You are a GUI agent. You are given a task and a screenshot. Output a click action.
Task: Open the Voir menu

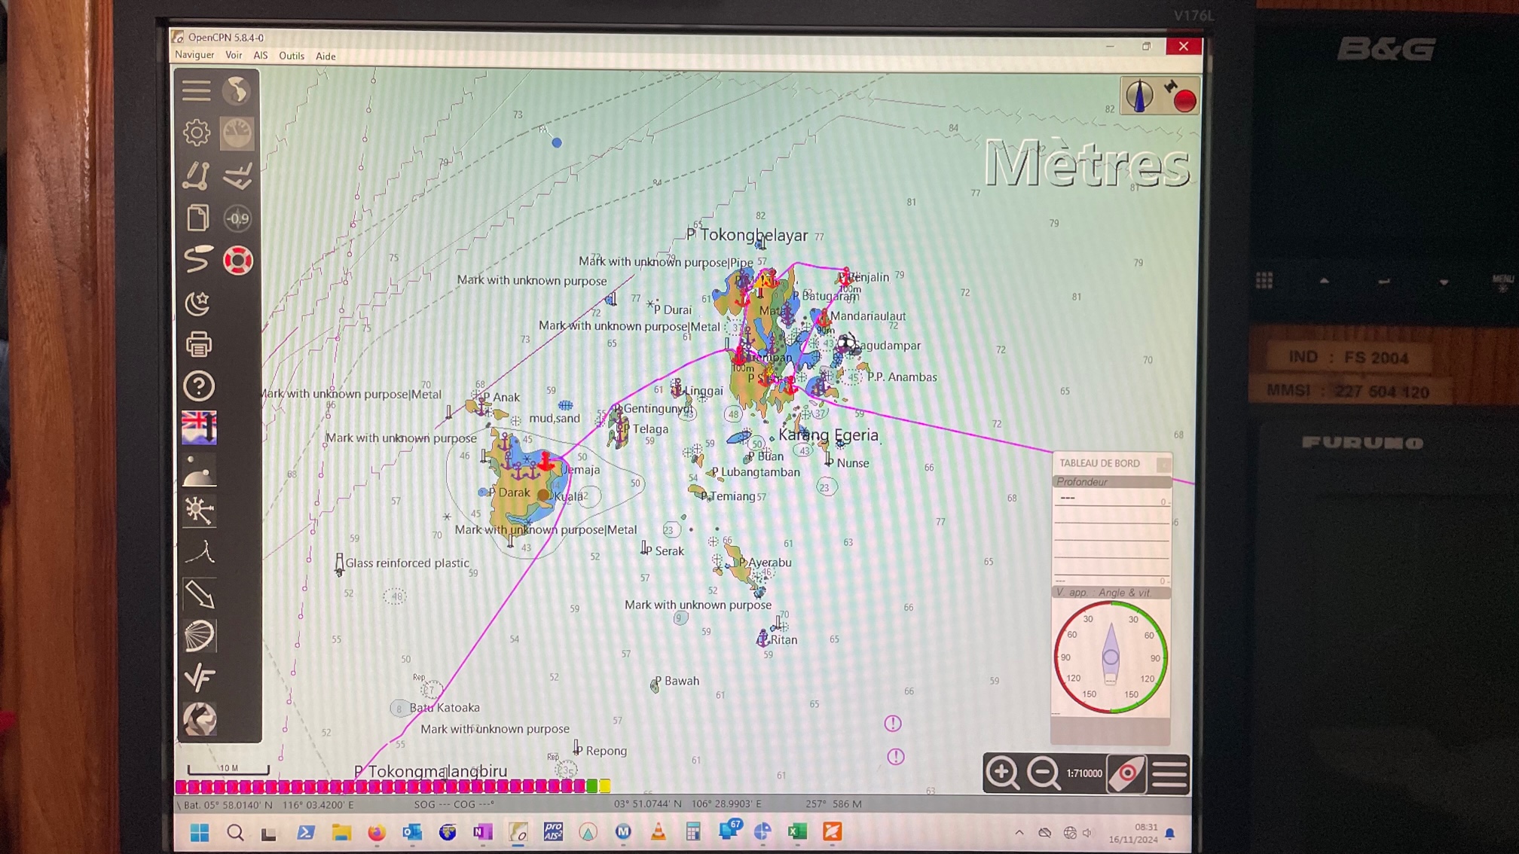pyautogui.click(x=234, y=55)
